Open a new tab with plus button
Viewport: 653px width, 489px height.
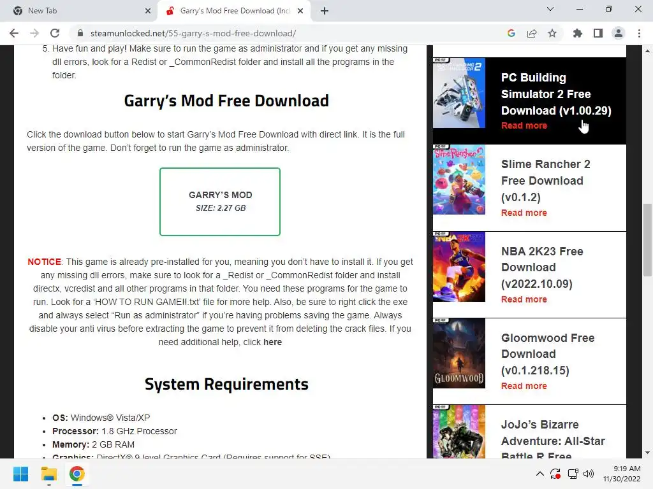tap(325, 11)
